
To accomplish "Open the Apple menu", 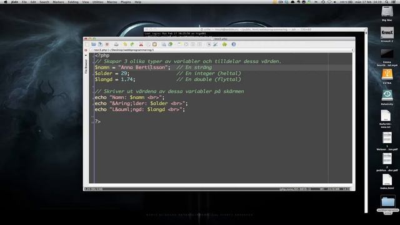I will coord(6,2).
